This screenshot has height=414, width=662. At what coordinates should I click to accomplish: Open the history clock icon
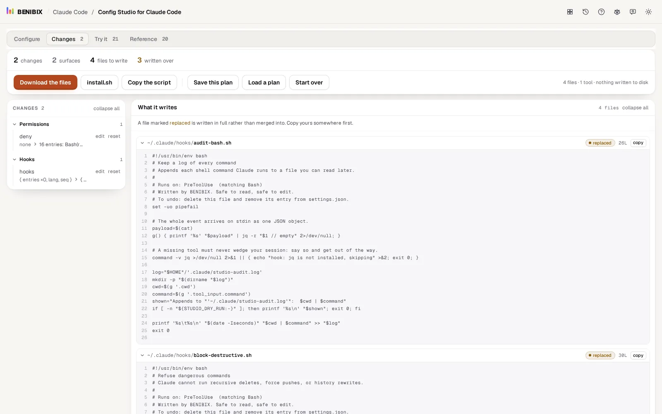(585, 12)
